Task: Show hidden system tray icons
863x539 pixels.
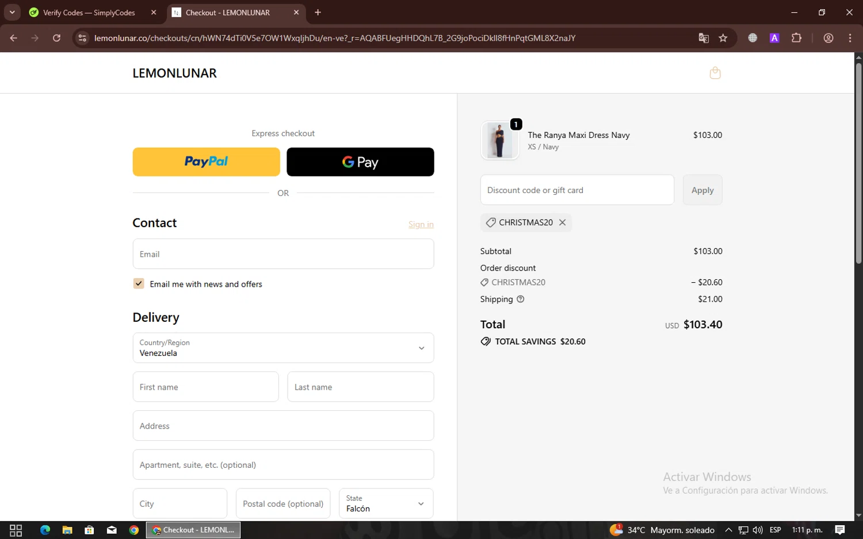Action: point(728,530)
